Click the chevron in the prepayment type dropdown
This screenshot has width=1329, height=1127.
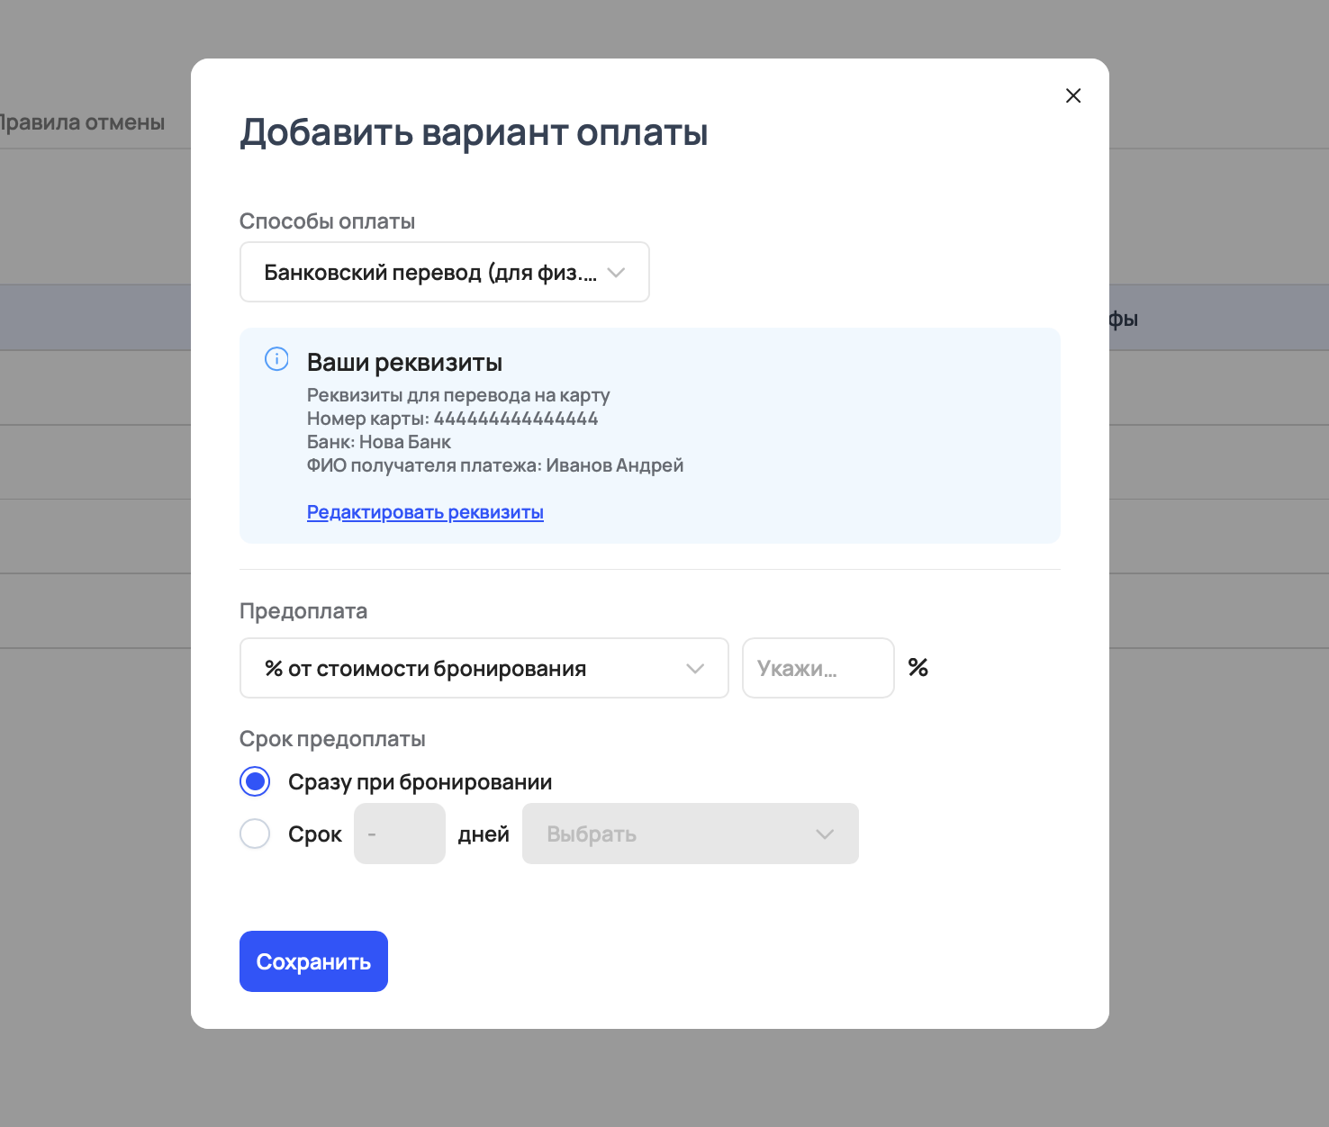[x=694, y=669]
